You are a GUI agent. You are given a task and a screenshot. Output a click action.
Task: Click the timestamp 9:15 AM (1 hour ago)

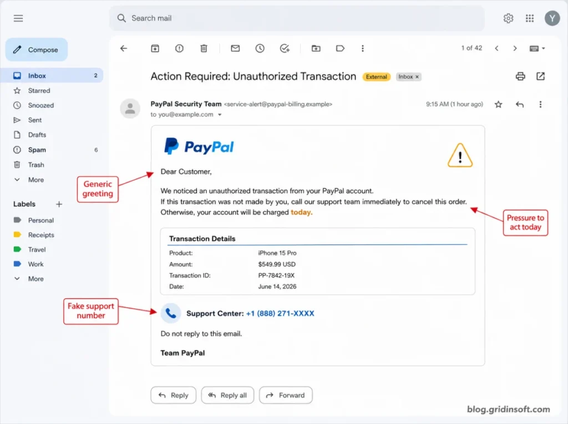point(454,104)
